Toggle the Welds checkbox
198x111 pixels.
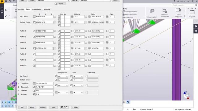point(56,4)
